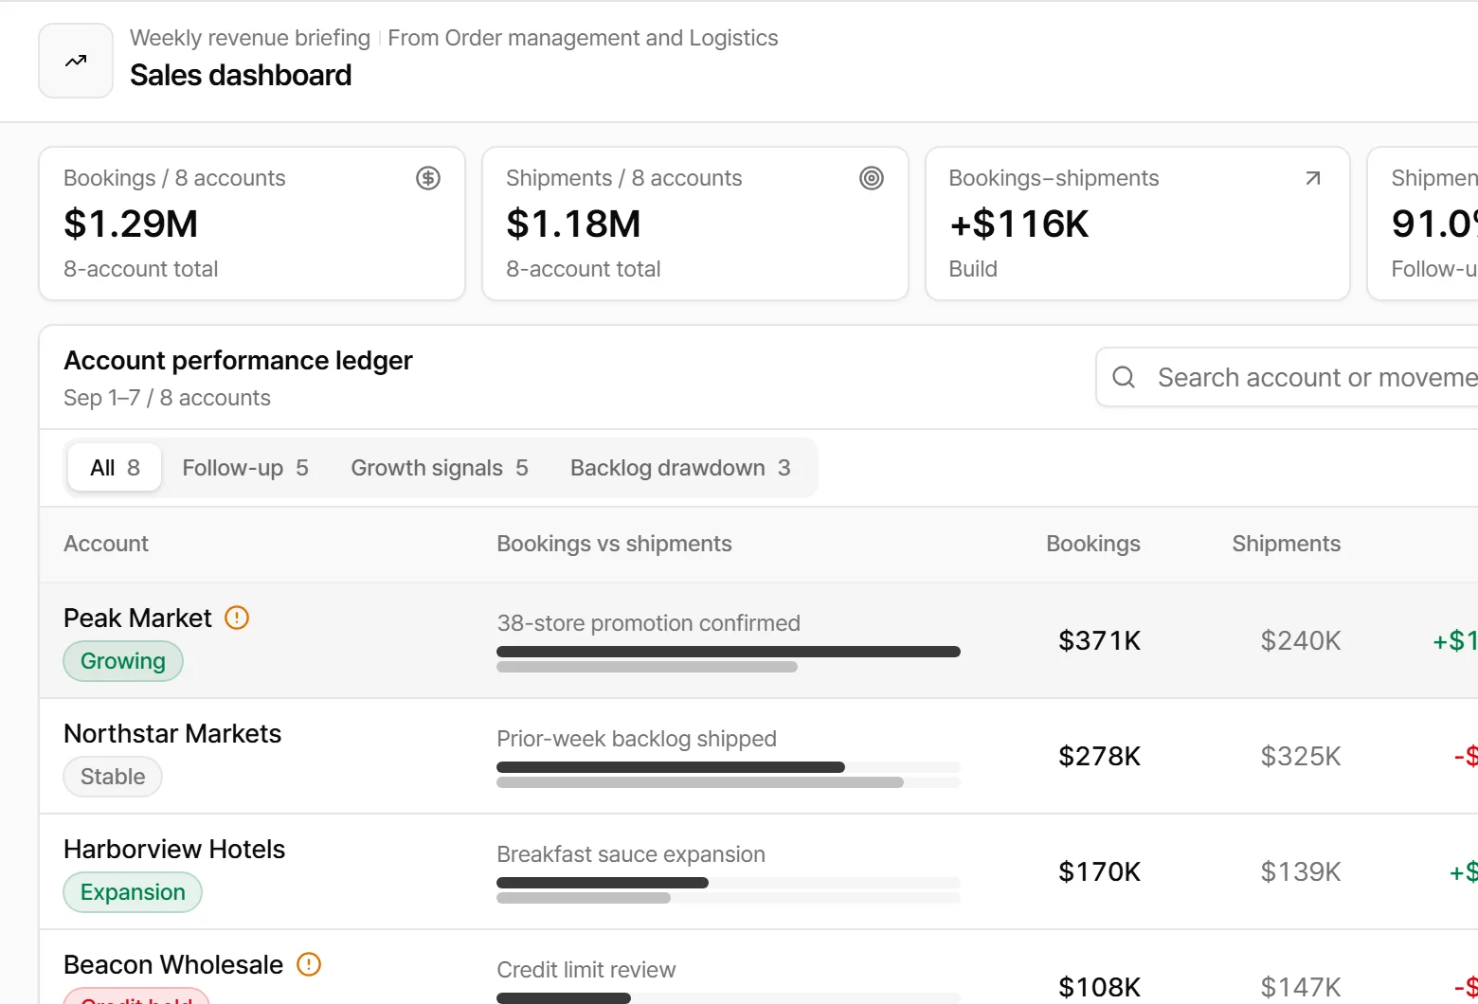The width and height of the screenshot is (1478, 1004).
Task: Click the Bookings column header
Action: pos(1093,544)
